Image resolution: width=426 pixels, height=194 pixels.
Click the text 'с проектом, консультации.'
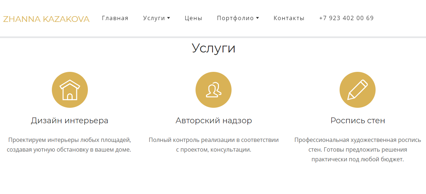pyautogui.click(x=214, y=149)
